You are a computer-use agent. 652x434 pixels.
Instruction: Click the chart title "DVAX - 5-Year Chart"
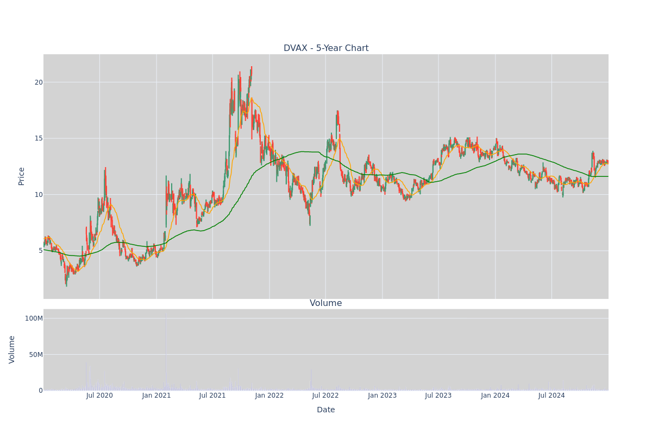pos(326,48)
